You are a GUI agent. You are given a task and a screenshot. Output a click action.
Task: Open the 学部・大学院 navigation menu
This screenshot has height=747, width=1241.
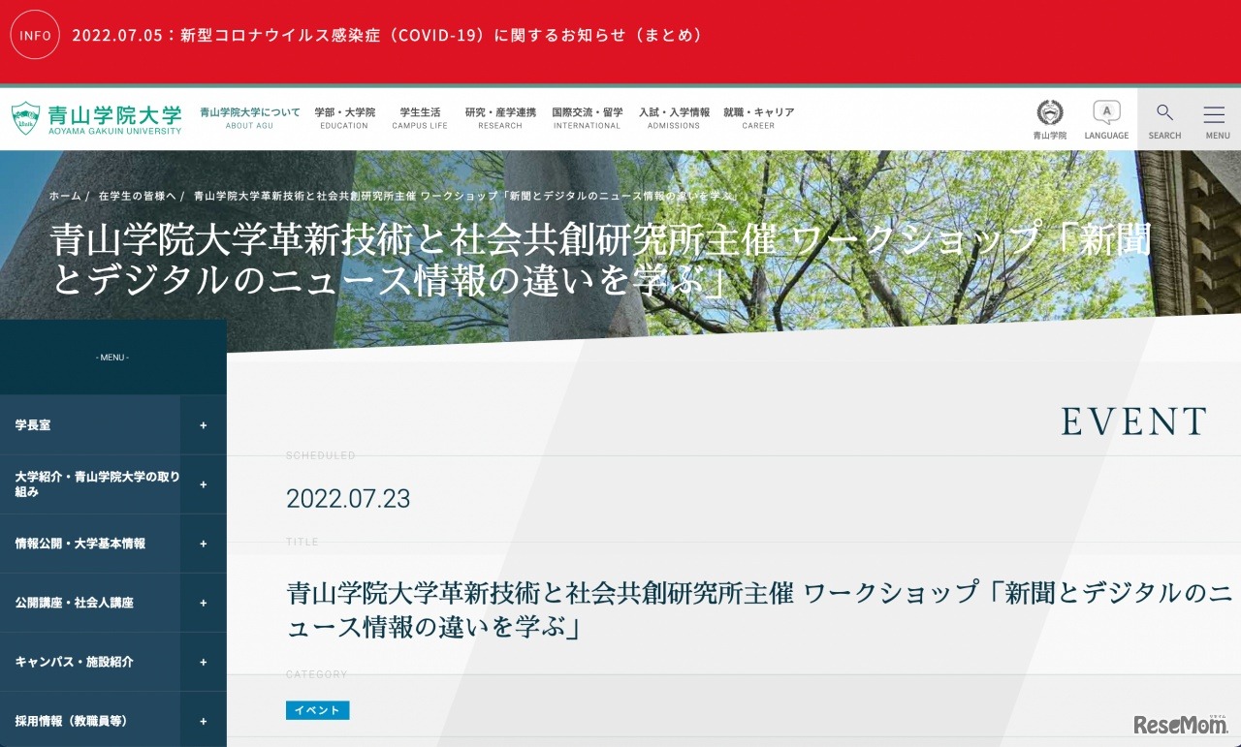[344, 116]
